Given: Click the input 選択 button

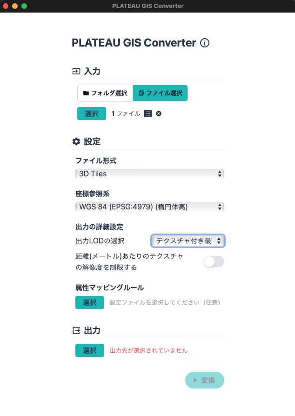Looking at the screenshot, I should pyautogui.click(x=91, y=113).
